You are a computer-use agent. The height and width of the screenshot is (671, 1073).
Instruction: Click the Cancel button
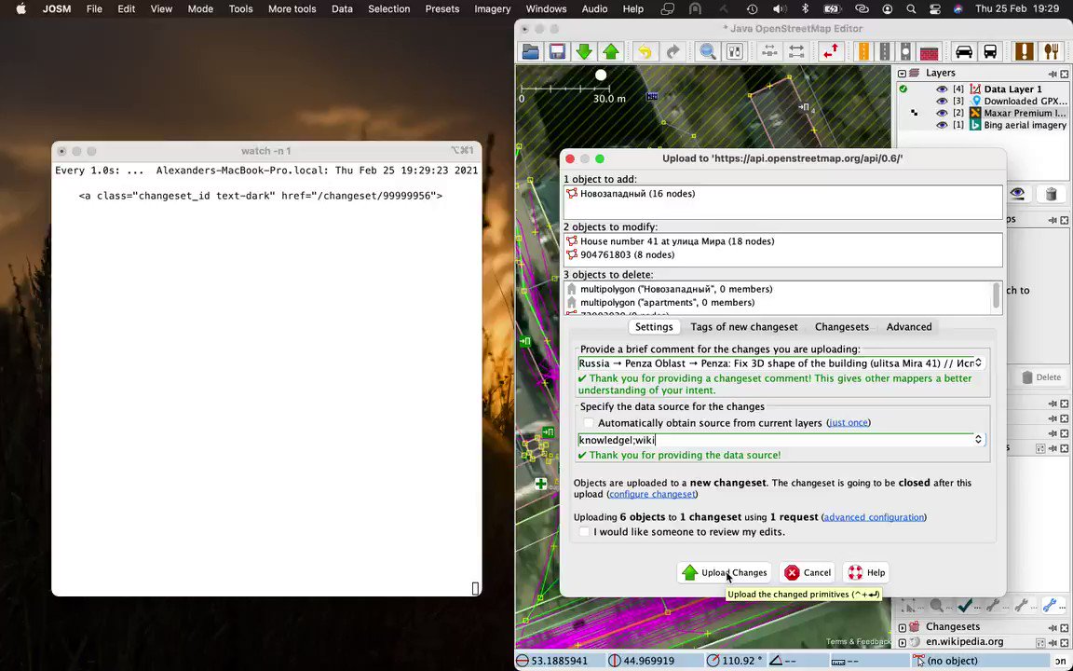tap(808, 572)
